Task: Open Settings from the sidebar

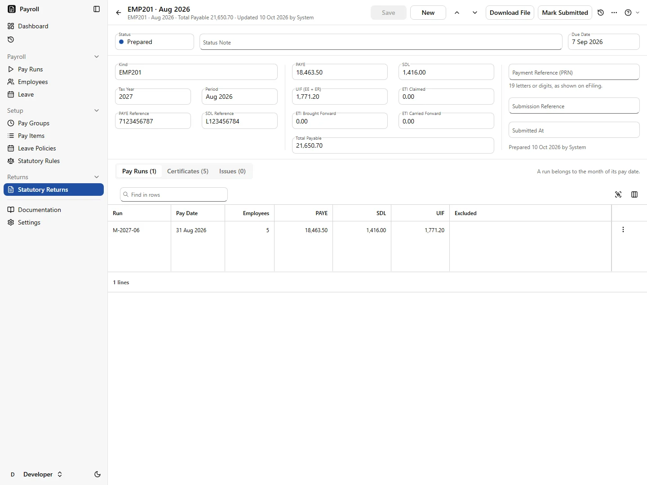Action: click(x=53, y=222)
